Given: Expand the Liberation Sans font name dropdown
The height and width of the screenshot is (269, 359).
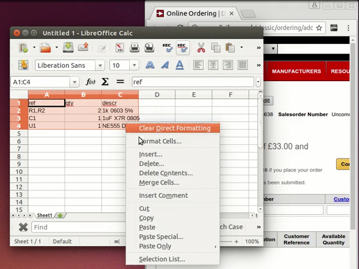Looking at the screenshot, I should [x=100, y=65].
